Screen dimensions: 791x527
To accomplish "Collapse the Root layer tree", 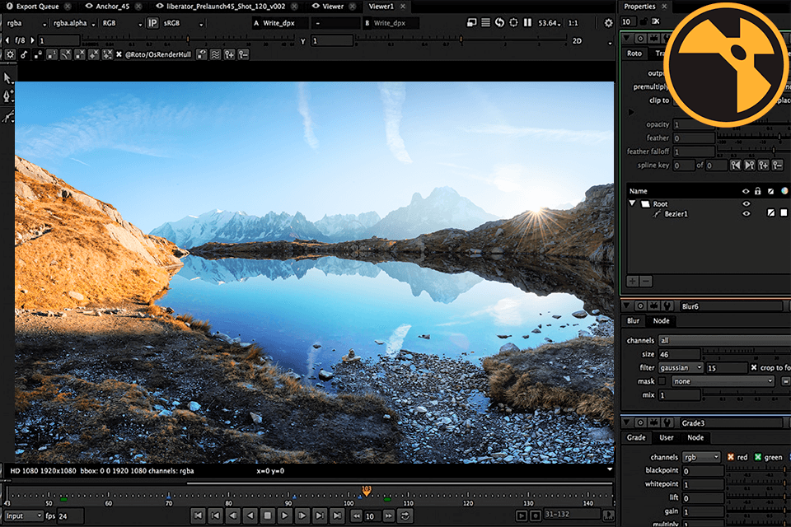I will (632, 203).
